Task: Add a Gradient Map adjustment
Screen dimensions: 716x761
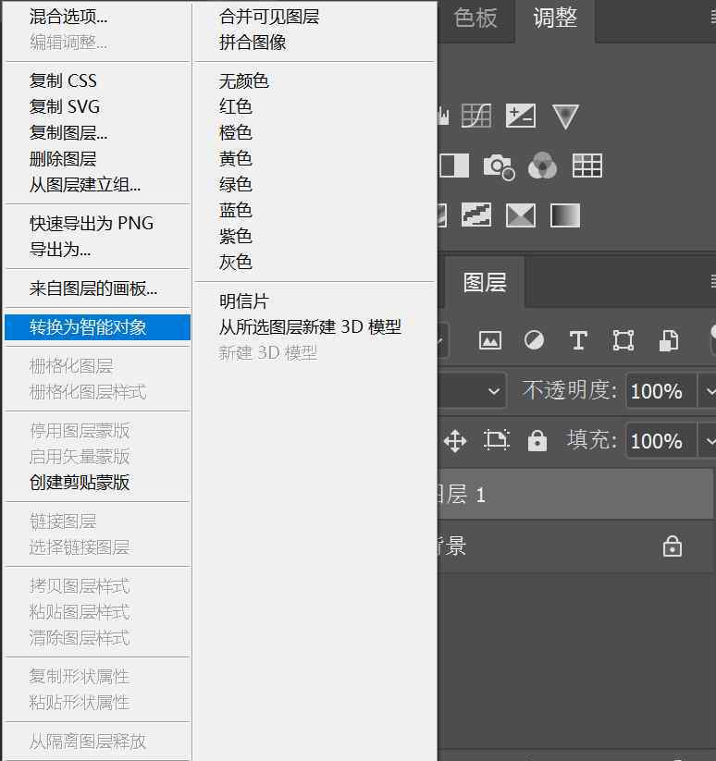Action: click(565, 215)
